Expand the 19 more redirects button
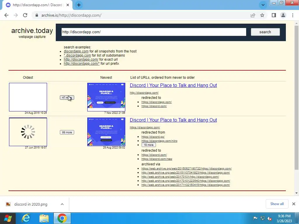Image resolution: width=299 pixels, height=224 pixels. point(149,145)
